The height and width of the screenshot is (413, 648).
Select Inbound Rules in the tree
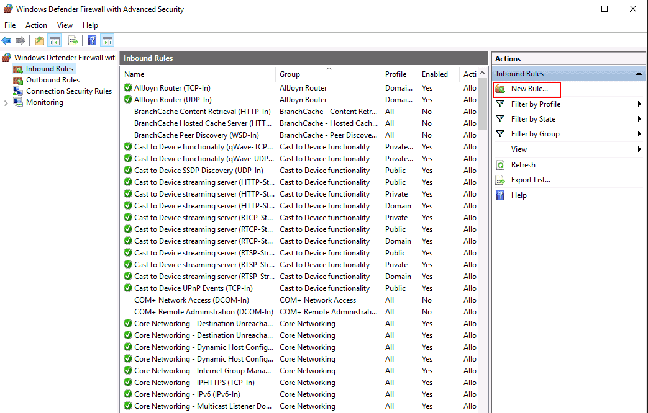tap(50, 69)
